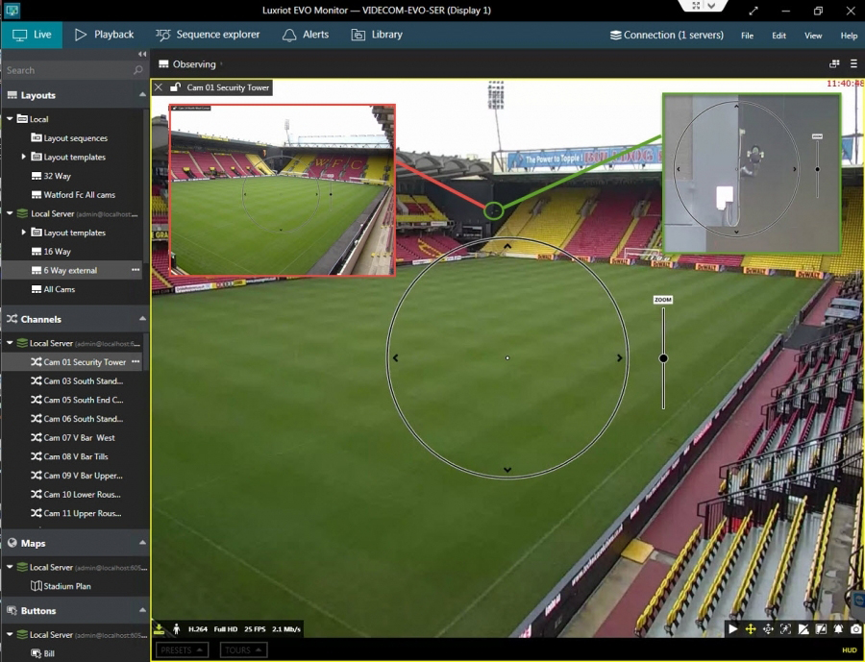Click the search magnifier icon
Screen dimensions: 865x662
(138, 71)
